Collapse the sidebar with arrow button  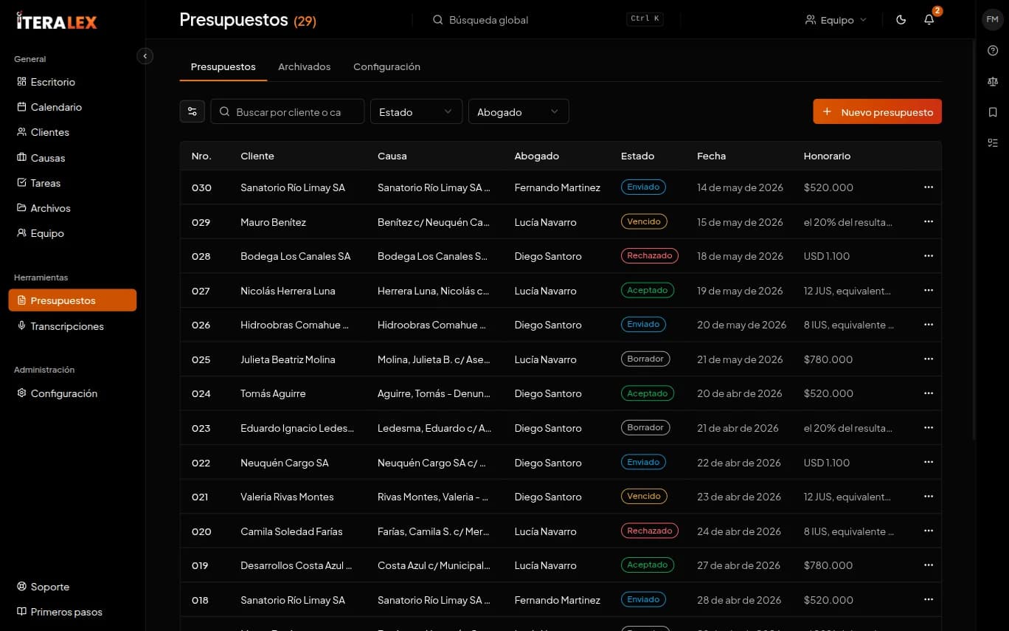[x=145, y=56]
